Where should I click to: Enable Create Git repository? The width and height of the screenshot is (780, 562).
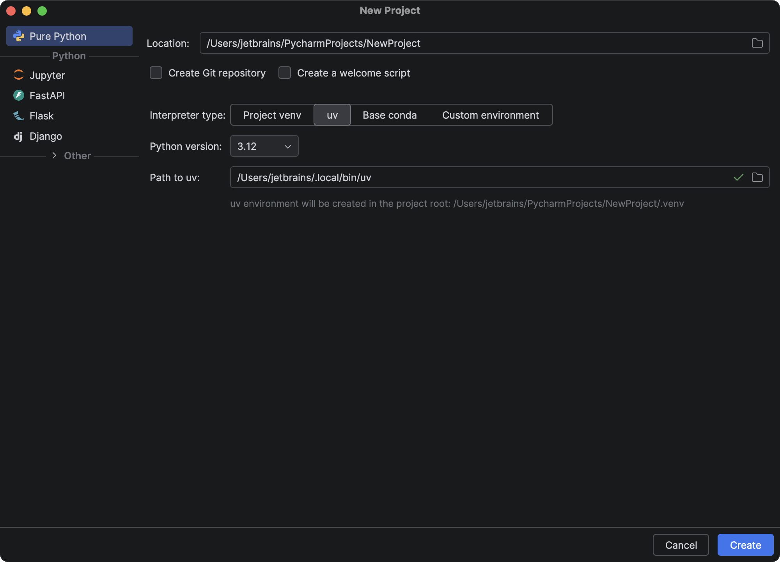156,73
